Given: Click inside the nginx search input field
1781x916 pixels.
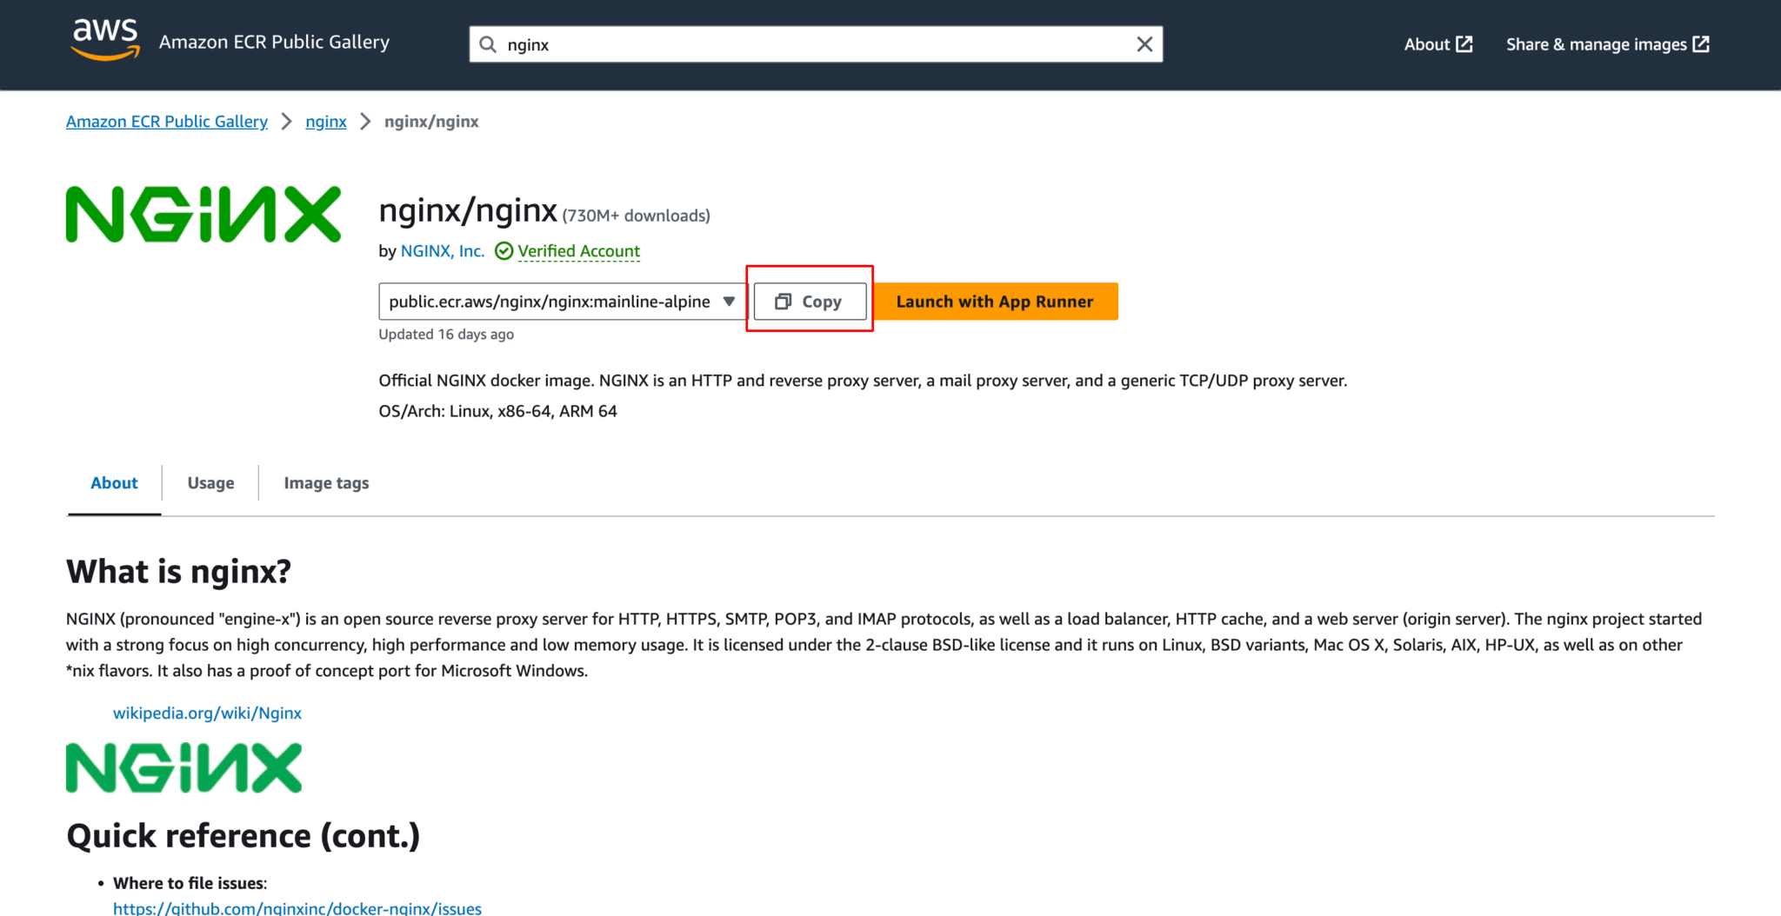Looking at the screenshot, I should point(783,44).
